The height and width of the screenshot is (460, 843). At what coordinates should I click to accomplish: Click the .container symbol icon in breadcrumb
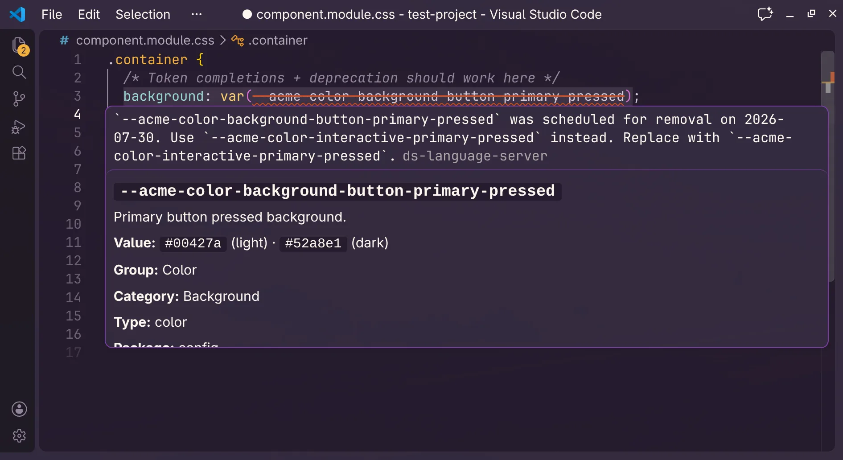click(x=237, y=41)
